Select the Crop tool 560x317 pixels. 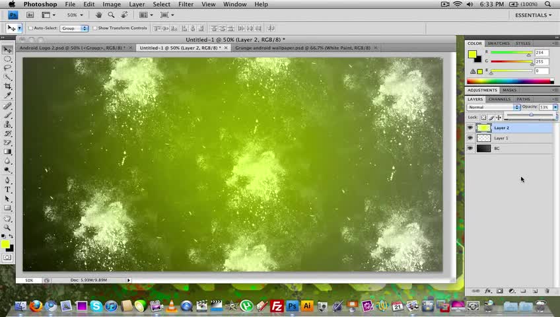tap(7, 86)
